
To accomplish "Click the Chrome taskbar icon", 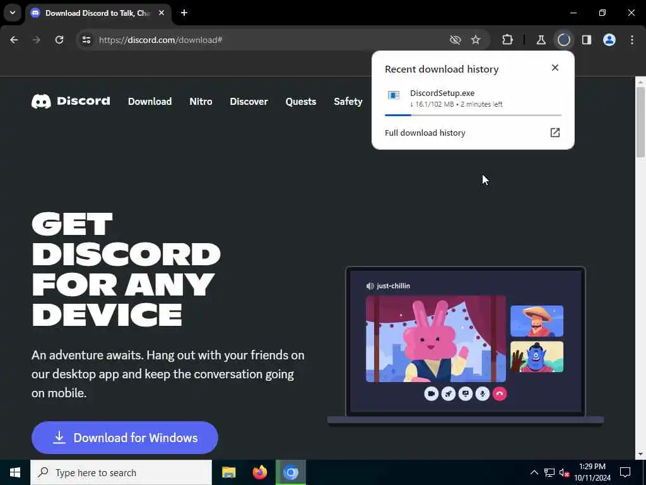I will [x=290, y=472].
